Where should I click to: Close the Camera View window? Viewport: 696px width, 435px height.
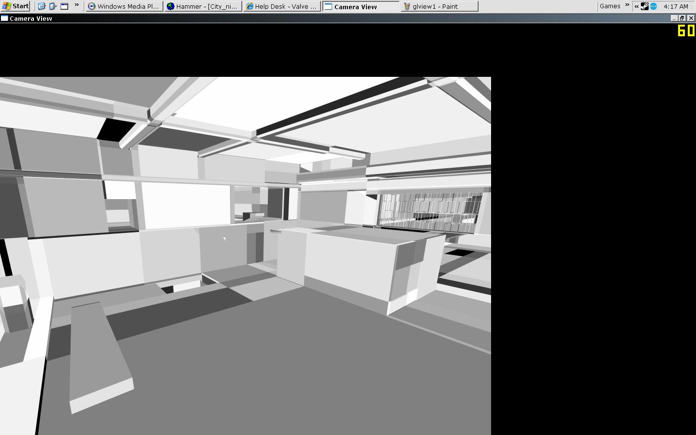pyautogui.click(x=691, y=18)
